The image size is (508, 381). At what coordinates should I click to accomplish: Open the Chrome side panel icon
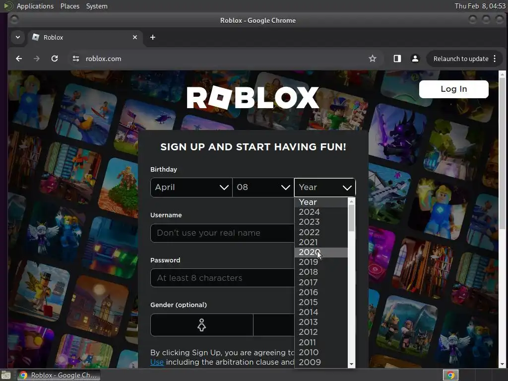pos(397,59)
